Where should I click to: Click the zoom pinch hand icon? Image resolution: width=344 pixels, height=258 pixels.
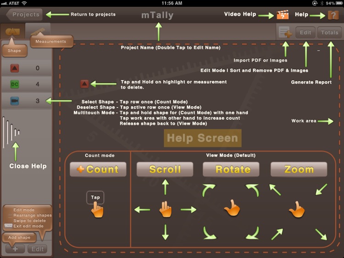pyautogui.click(x=297, y=209)
